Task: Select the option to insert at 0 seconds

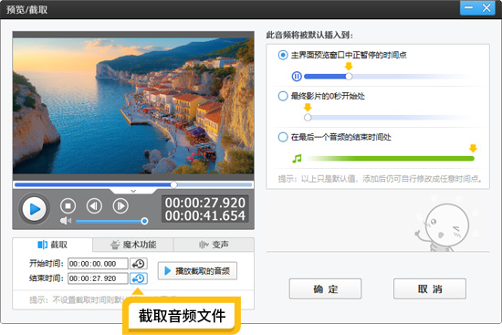Action: coord(283,96)
